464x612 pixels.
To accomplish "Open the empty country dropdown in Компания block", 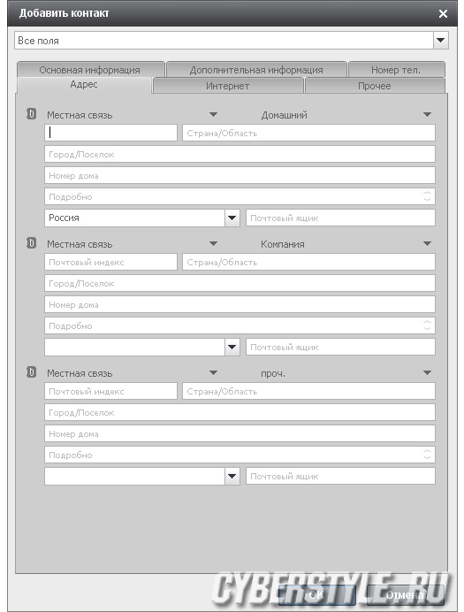I will point(232,347).
